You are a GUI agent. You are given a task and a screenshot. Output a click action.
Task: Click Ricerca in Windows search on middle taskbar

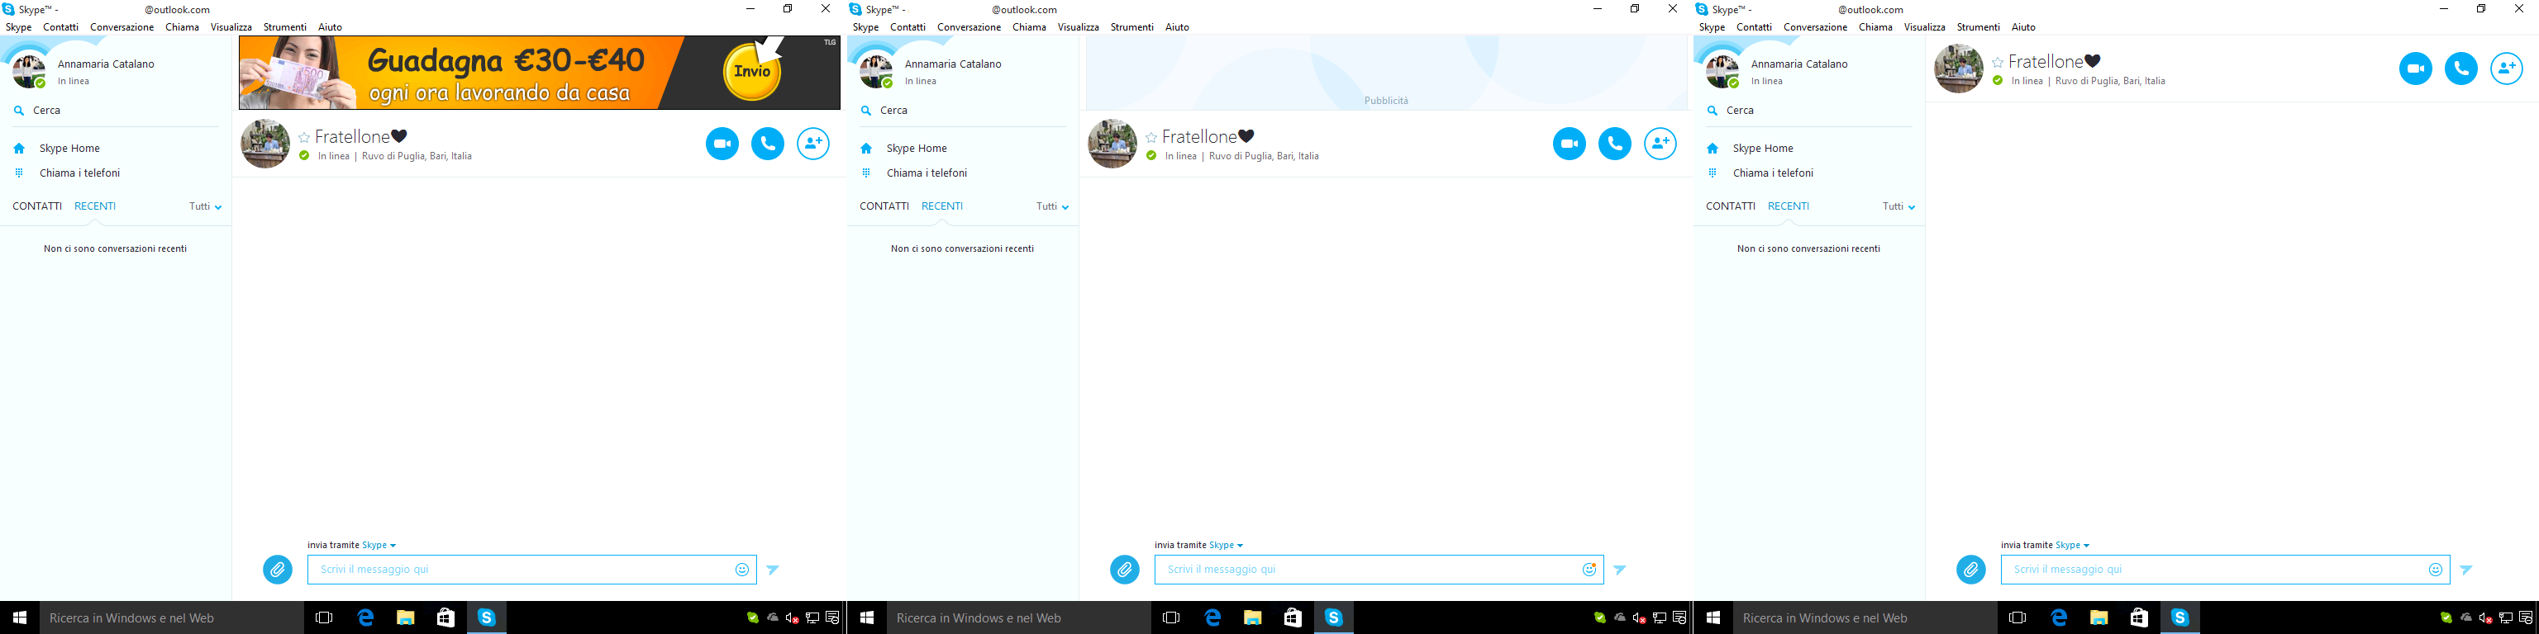(1019, 617)
